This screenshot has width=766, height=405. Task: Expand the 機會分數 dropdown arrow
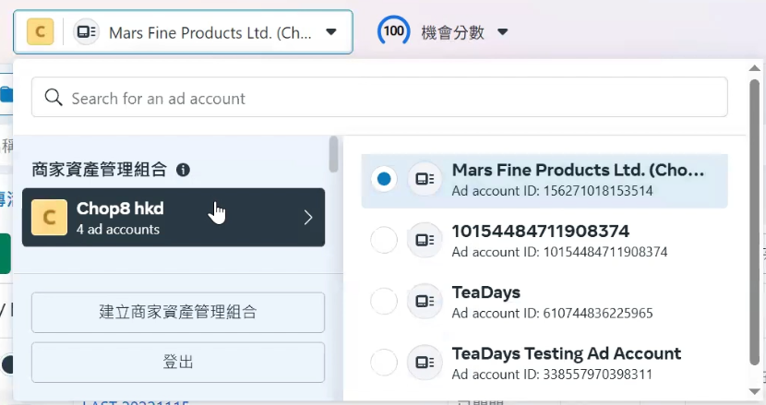pos(503,32)
